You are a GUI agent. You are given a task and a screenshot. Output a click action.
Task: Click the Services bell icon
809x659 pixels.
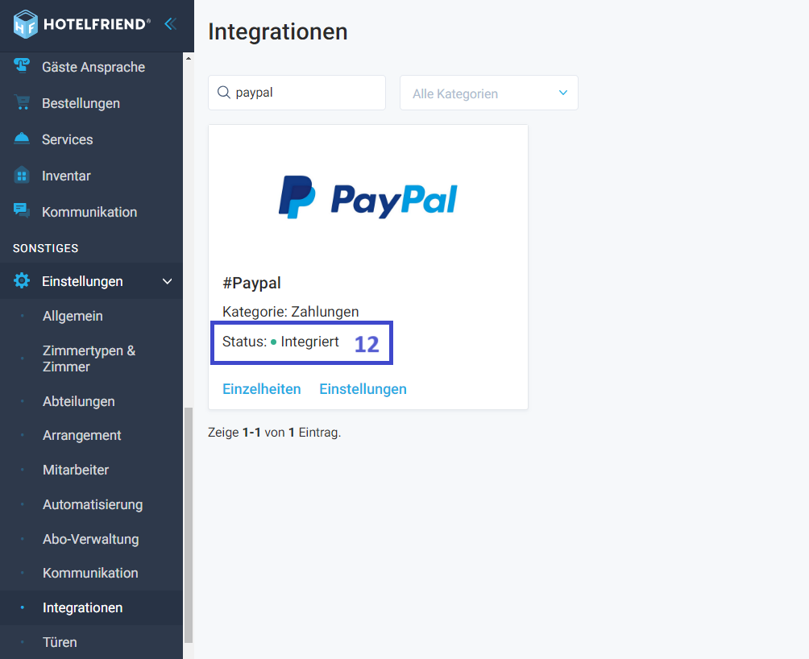pyautogui.click(x=22, y=139)
